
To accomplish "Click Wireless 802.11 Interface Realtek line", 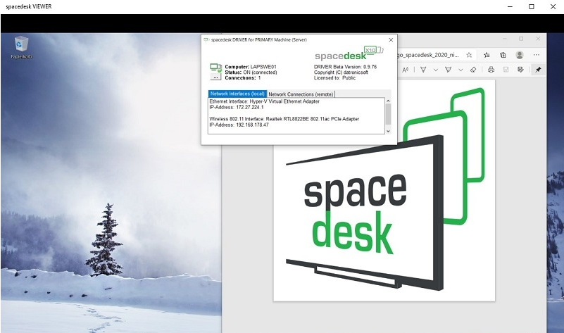I will (284, 119).
